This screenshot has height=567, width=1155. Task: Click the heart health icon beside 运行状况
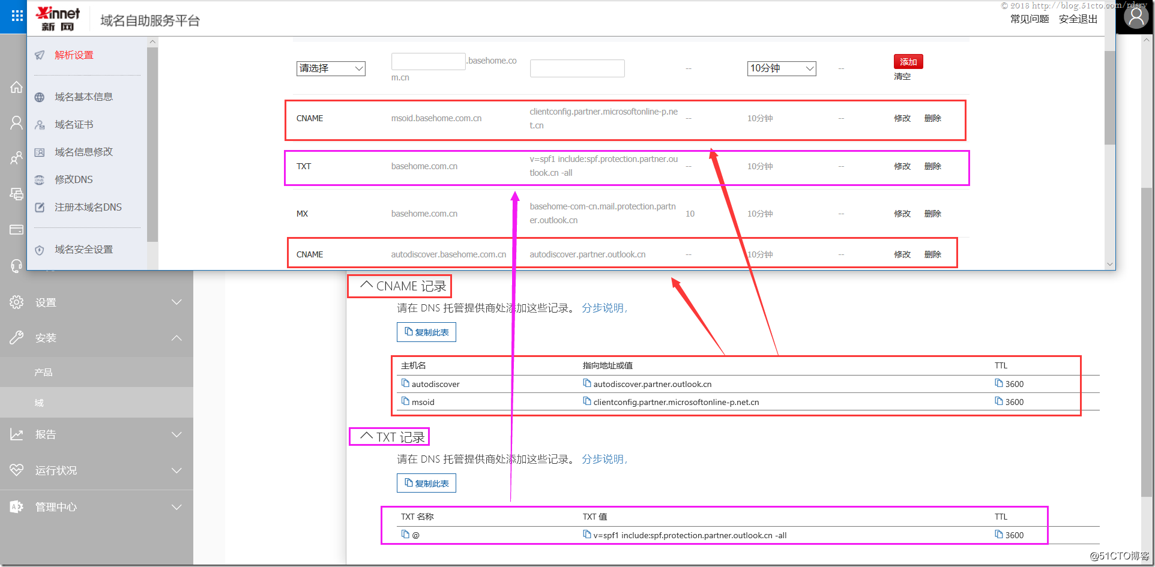[16, 470]
